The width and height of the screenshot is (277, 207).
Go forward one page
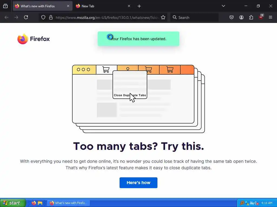pos(16,18)
